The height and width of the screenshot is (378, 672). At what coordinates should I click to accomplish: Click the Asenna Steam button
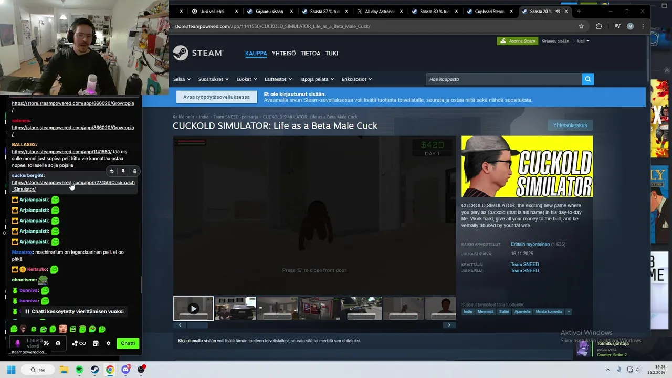pyautogui.click(x=518, y=41)
